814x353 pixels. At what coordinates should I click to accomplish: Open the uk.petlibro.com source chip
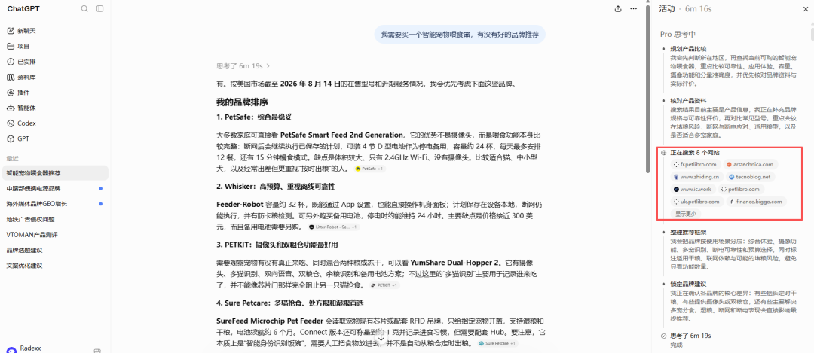(696, 202)
